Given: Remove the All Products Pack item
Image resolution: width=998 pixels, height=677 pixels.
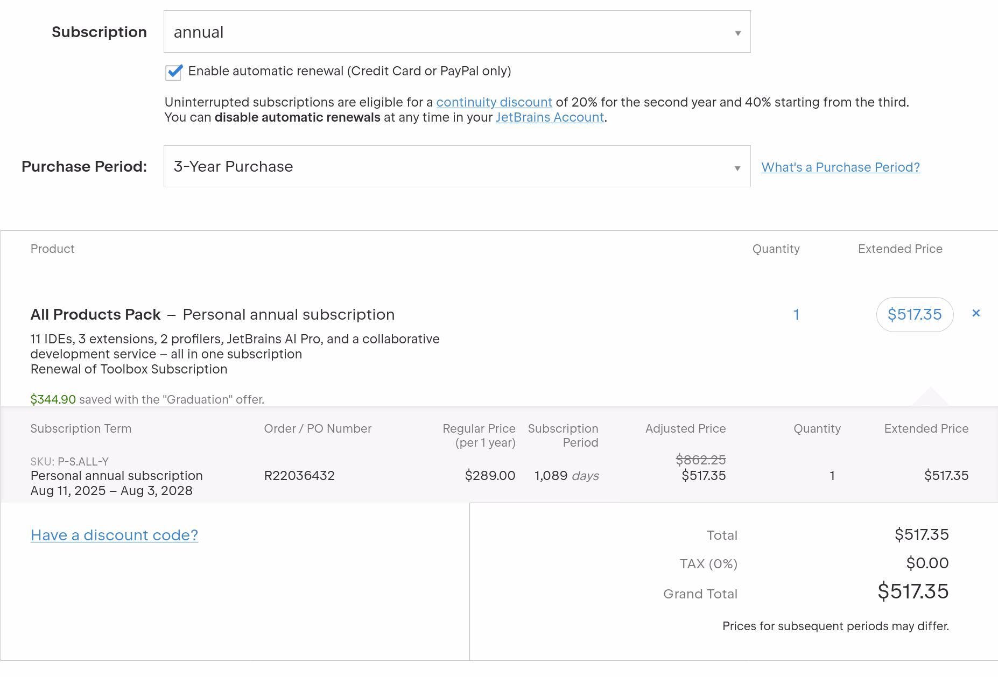Looking at the screenshot, I should point(976,313).
